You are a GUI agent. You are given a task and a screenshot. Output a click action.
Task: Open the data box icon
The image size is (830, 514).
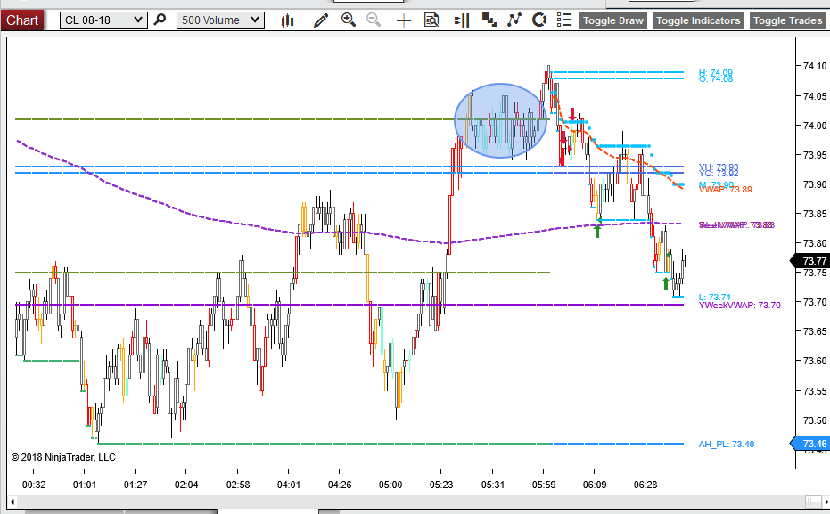[431, 20]
